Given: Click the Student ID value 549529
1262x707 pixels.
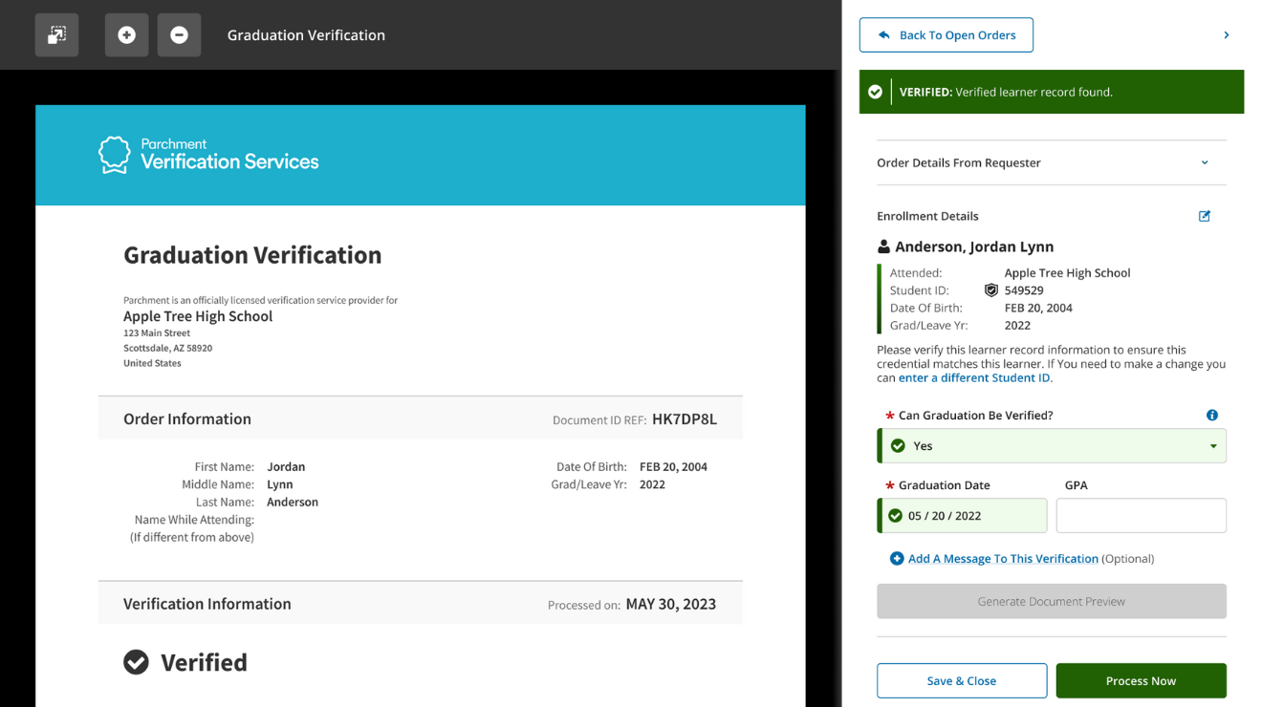Looking at the screenshot, I should (1024, 290).
